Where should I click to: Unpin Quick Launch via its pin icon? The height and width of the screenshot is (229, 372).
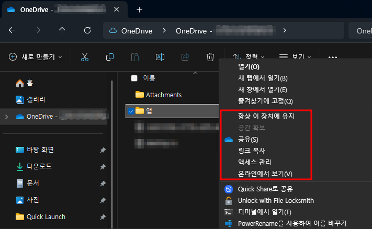tap(103, 217)
